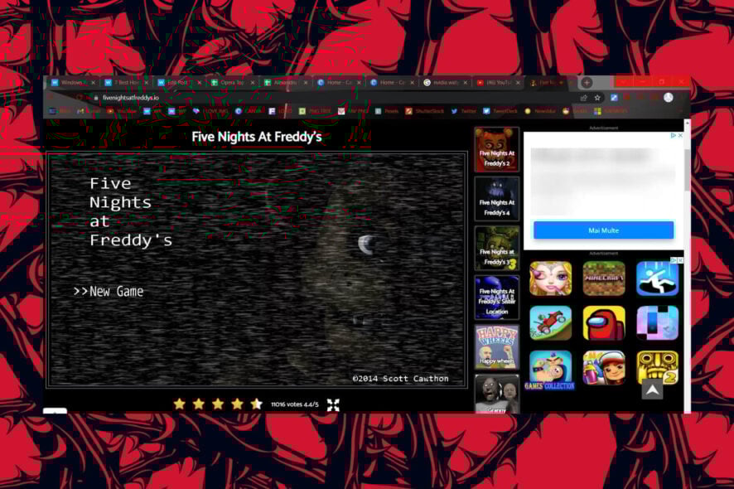Click the blue extension icon in toolbar
Viewport: 734px width, 489px height.
click(x=614, y=98)
